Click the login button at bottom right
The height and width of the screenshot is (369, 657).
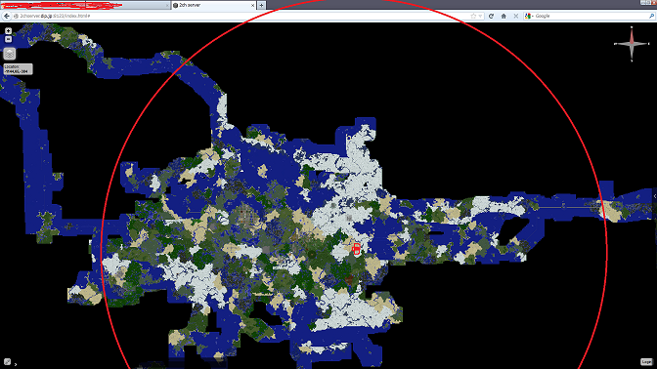tap(646, 361)
